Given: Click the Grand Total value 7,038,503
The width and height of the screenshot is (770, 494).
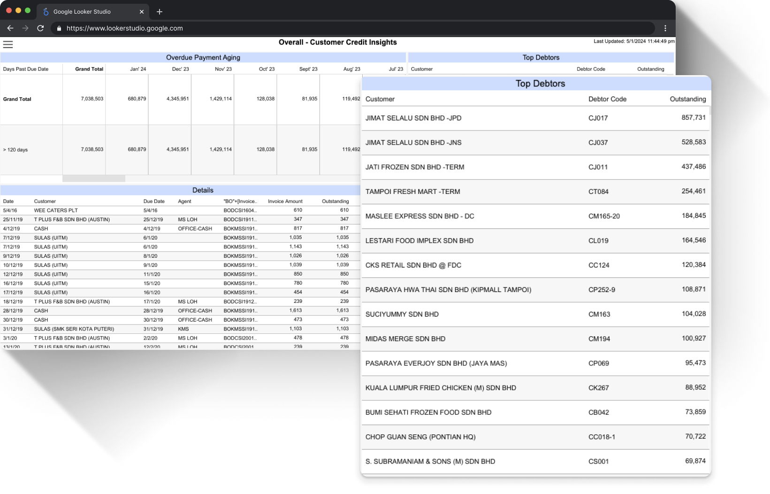Looking at the screenshot, I should pyautogui.click(x=92, y=99).
